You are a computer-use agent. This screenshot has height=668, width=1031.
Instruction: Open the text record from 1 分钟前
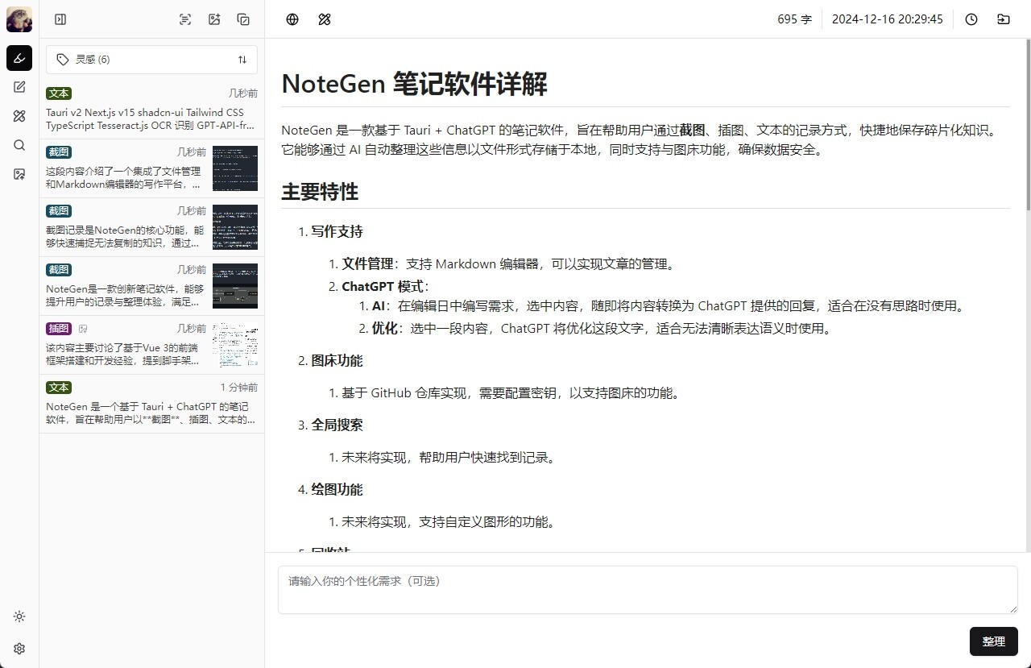click(x=151, y=404)
